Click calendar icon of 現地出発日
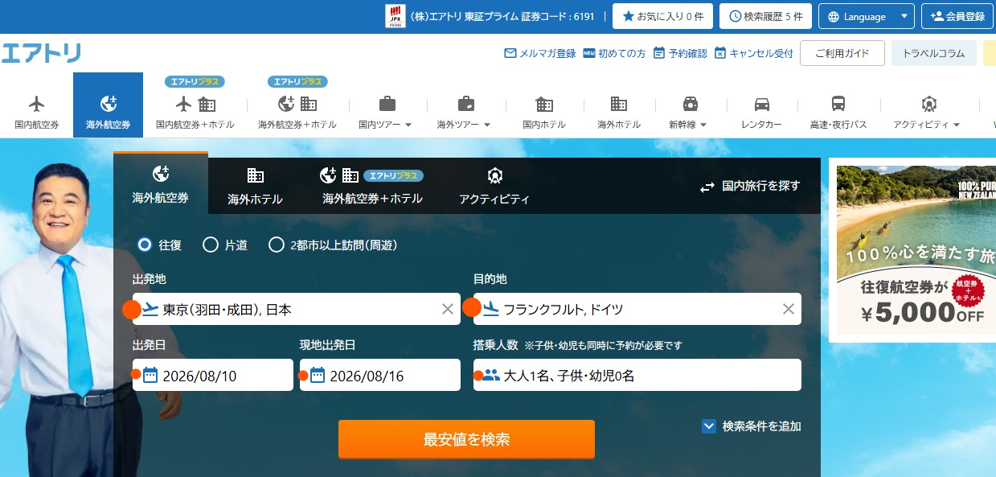The height and width of the screenshot is (477, 996). 317,375
